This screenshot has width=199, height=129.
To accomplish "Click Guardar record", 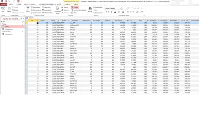I will coord(65,10).
